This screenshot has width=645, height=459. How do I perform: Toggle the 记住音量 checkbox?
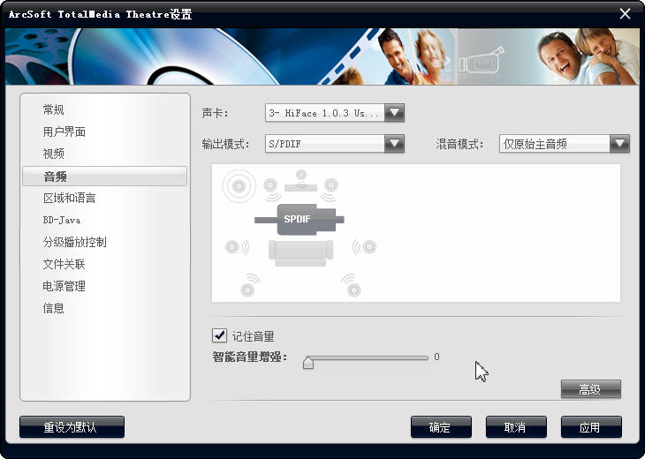click(220, 335)
